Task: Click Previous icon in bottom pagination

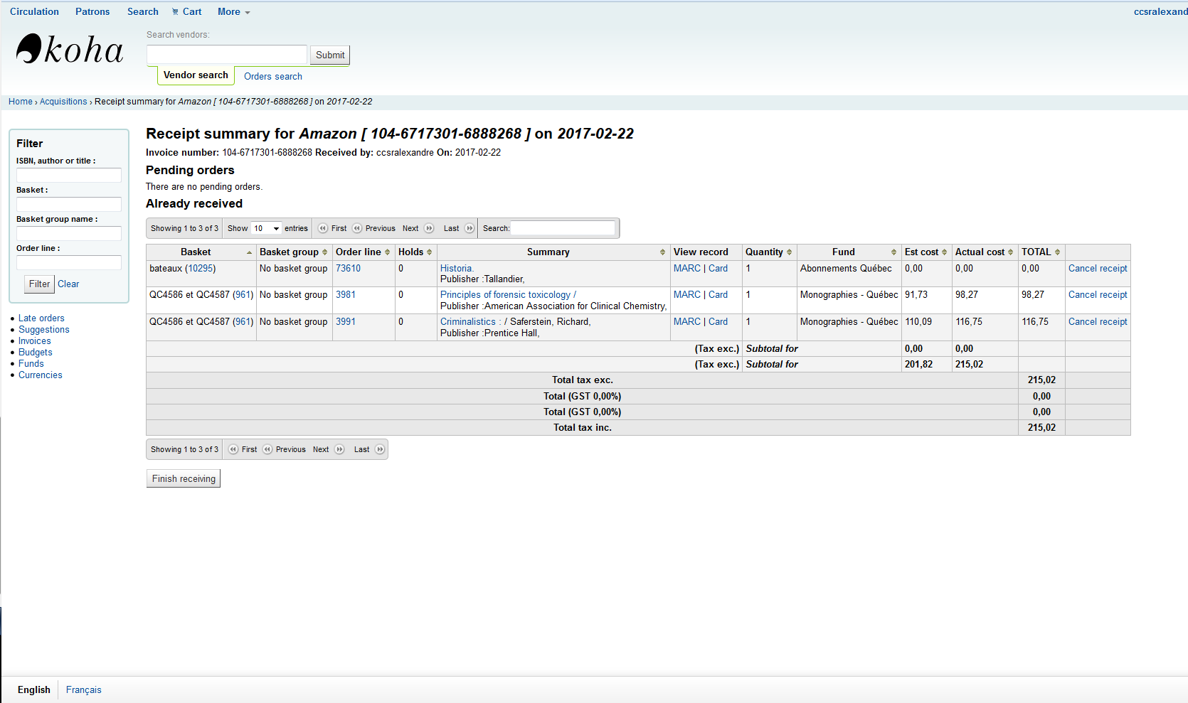Action: pyautogui.click(x=267, y=450)
